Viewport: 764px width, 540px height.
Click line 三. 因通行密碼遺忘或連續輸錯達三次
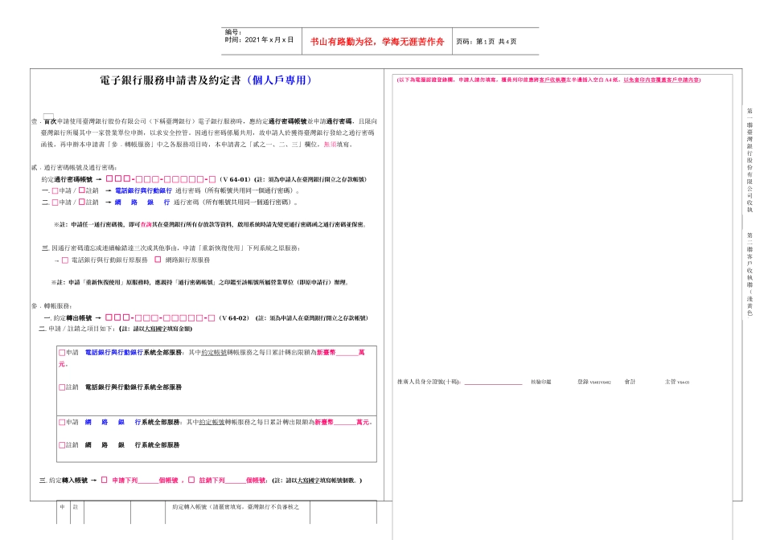tap(171, 248)
